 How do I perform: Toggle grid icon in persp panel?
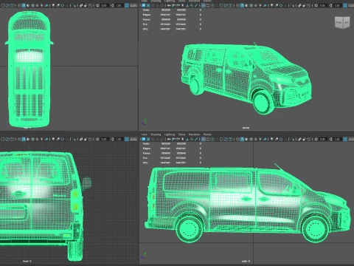(x=204, y=5)
